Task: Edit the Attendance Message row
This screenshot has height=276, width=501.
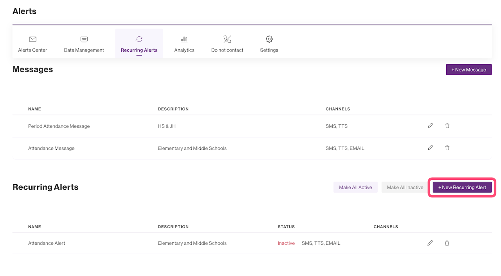Action: click(430, 148)
